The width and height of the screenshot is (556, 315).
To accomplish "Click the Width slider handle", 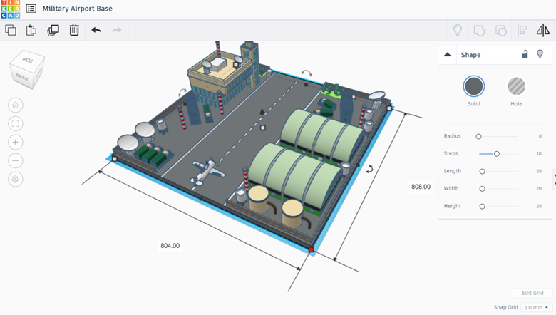I will (x=482, y=189).
